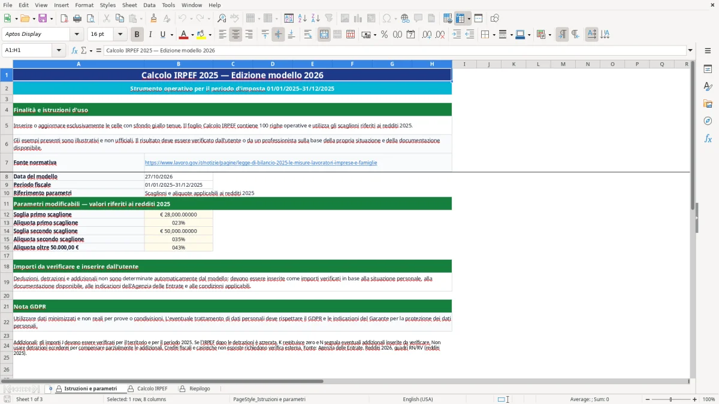719x404 pixels.
Task: Click the Clone Formatting paintbrush icon
Action: click(x=153, y=19)
